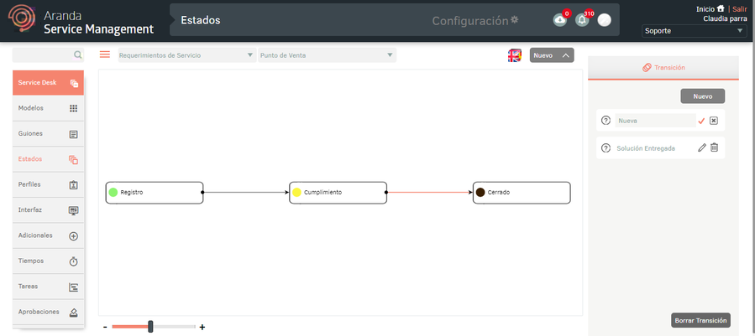Click the Modelos grid icon
Image resolution: width=755 pixels, height=336 pixels.
[x=74, y=109]
